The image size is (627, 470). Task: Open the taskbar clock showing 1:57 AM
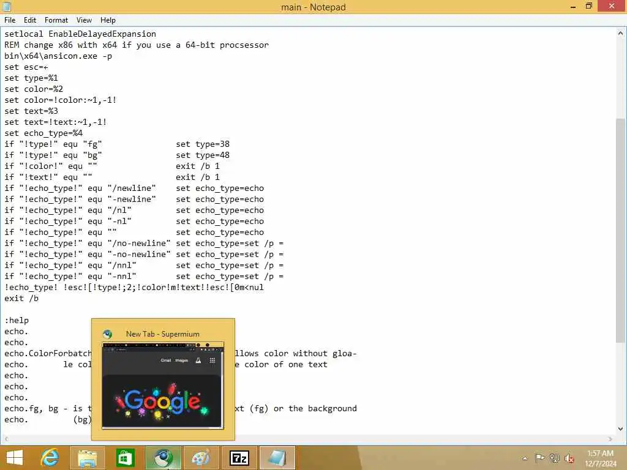coord(600,458)
